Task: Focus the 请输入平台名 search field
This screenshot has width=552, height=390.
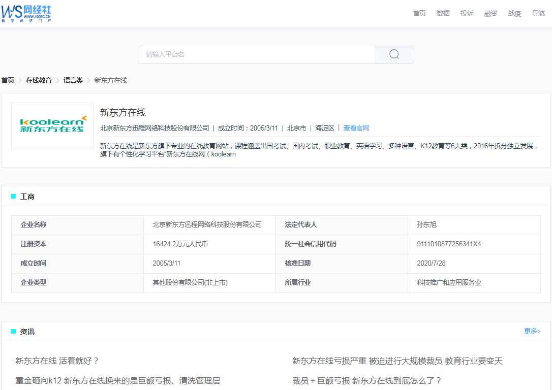Action: (x=257, y=55)
